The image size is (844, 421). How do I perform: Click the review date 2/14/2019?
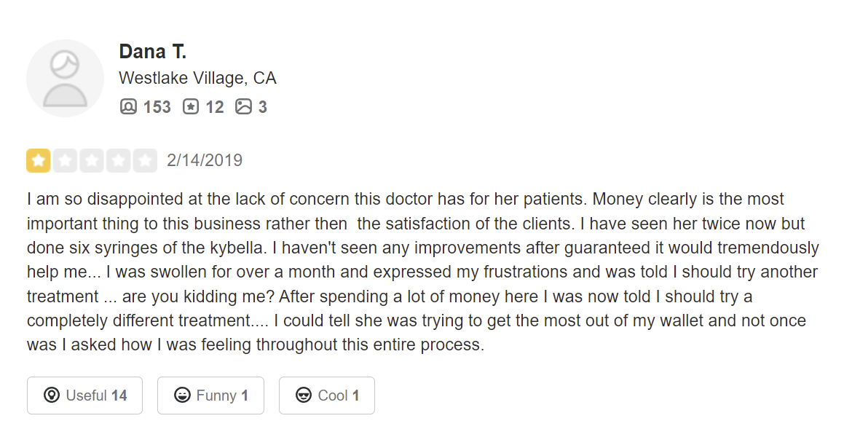point(205,160)
